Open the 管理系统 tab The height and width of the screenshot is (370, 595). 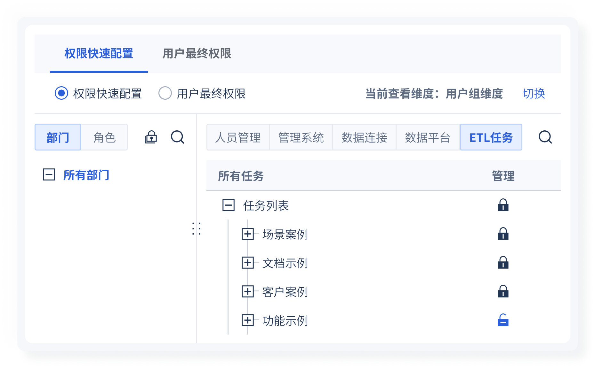coord(301,137)
